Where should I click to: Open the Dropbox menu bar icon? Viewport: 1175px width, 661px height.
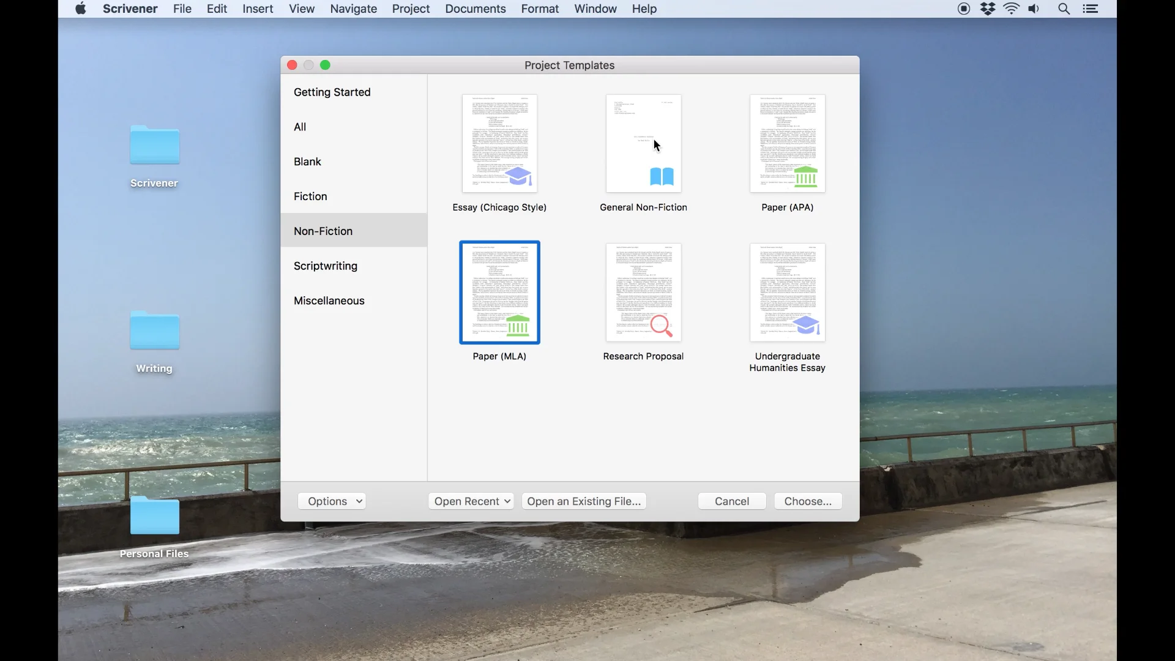pyautogui.click(x=988, y=9)
